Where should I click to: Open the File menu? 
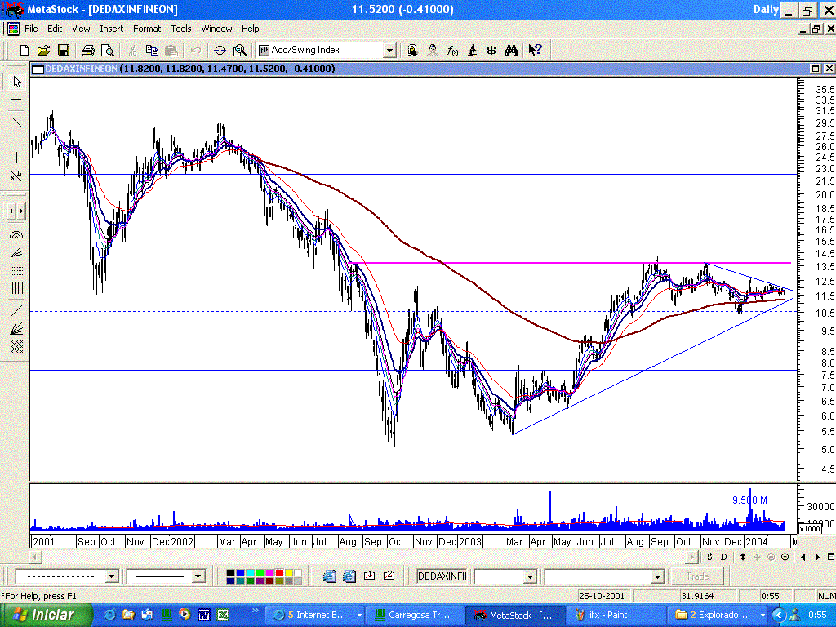pyautogui.click(x=31, y=29)
